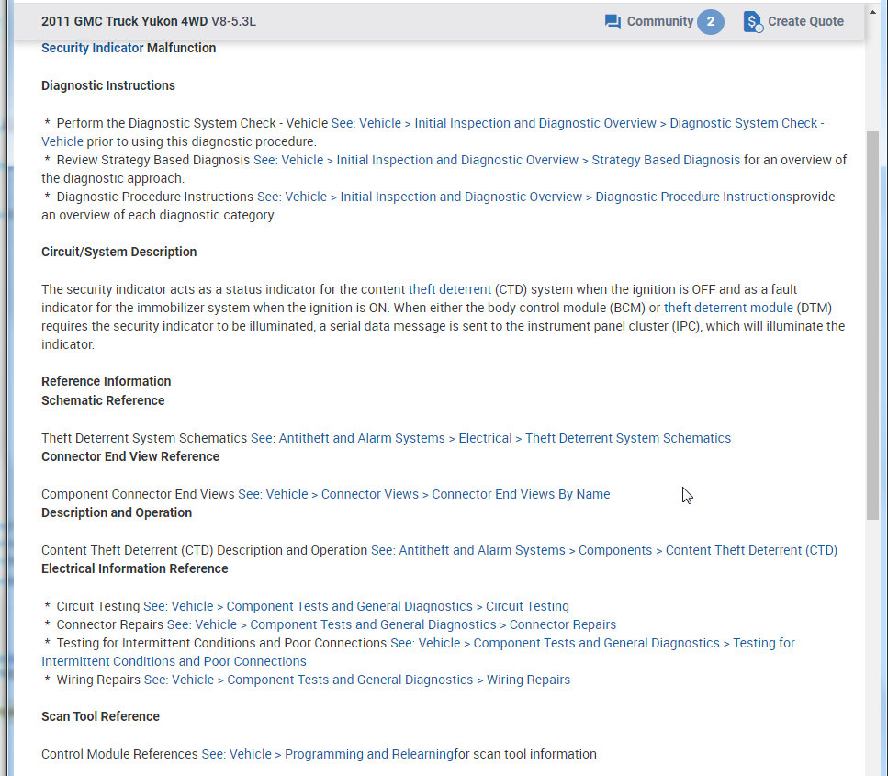
Task: Click the Community count badge showing 2
Action: click(710, 21)
